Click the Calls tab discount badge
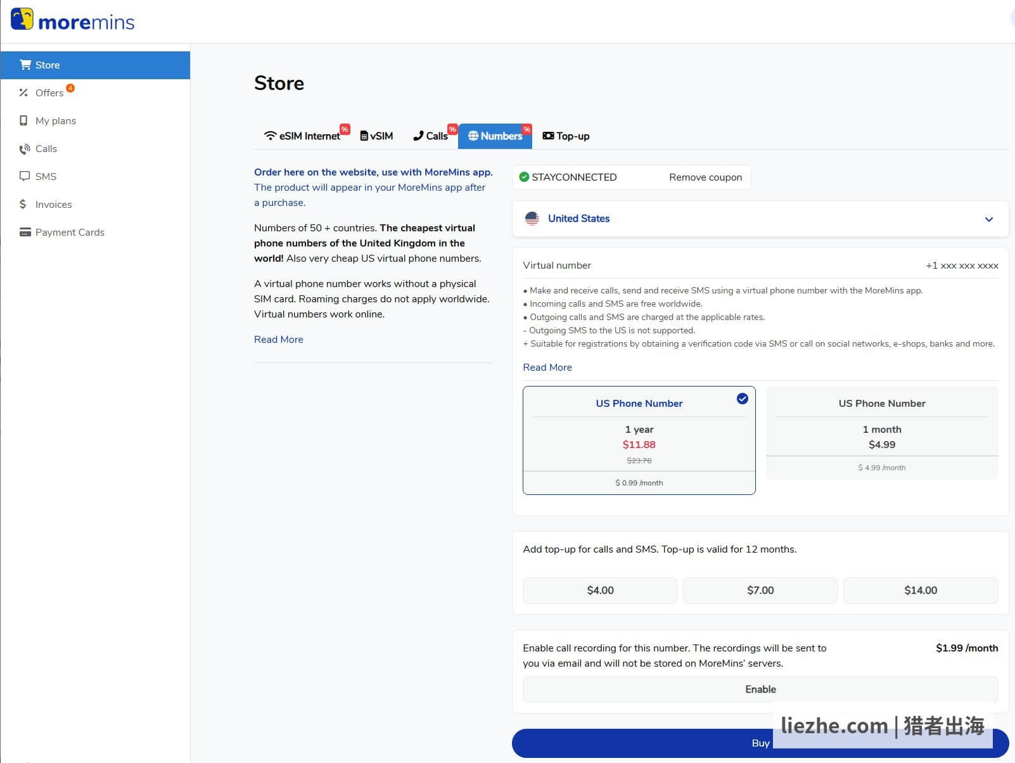 tap(452, 129)
